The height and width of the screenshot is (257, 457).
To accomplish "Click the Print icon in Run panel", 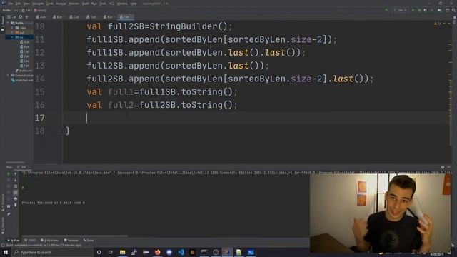I will 16,198.
